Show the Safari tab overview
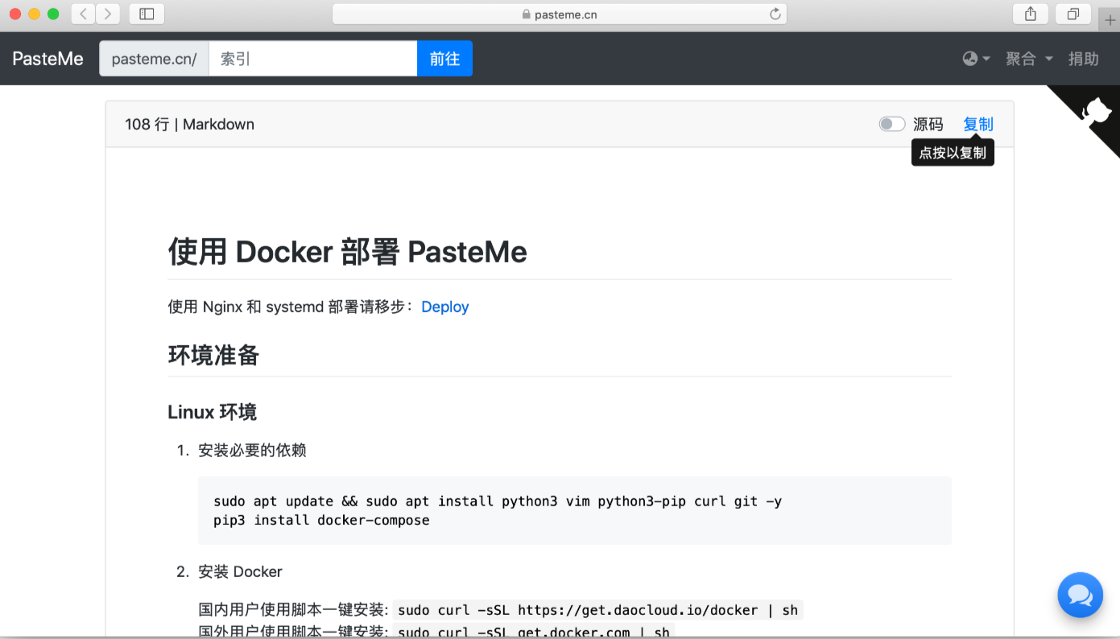Screen dimensions: 1120x639 1073,14
